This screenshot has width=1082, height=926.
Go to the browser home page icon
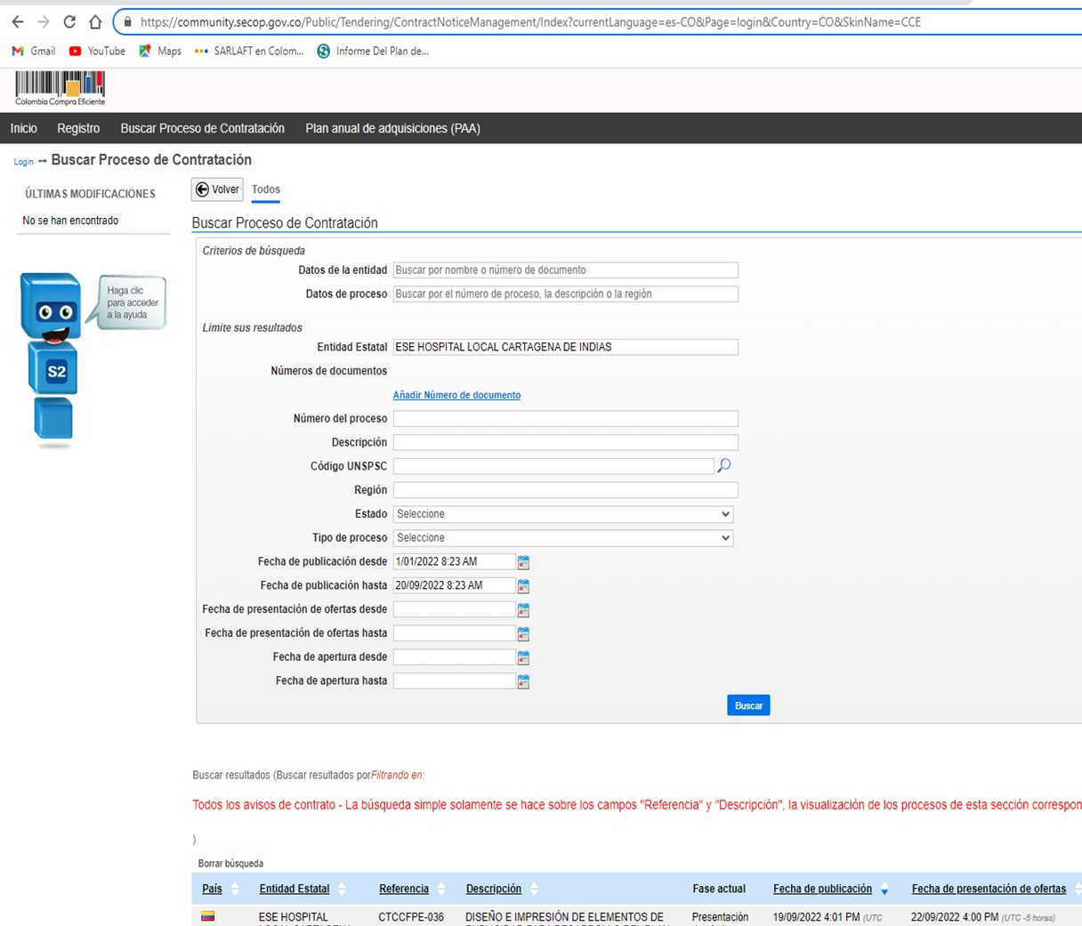point(95,21)
